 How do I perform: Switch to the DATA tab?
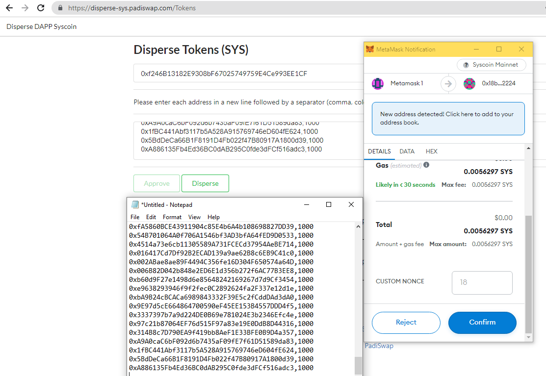click(x=407, y=151)
